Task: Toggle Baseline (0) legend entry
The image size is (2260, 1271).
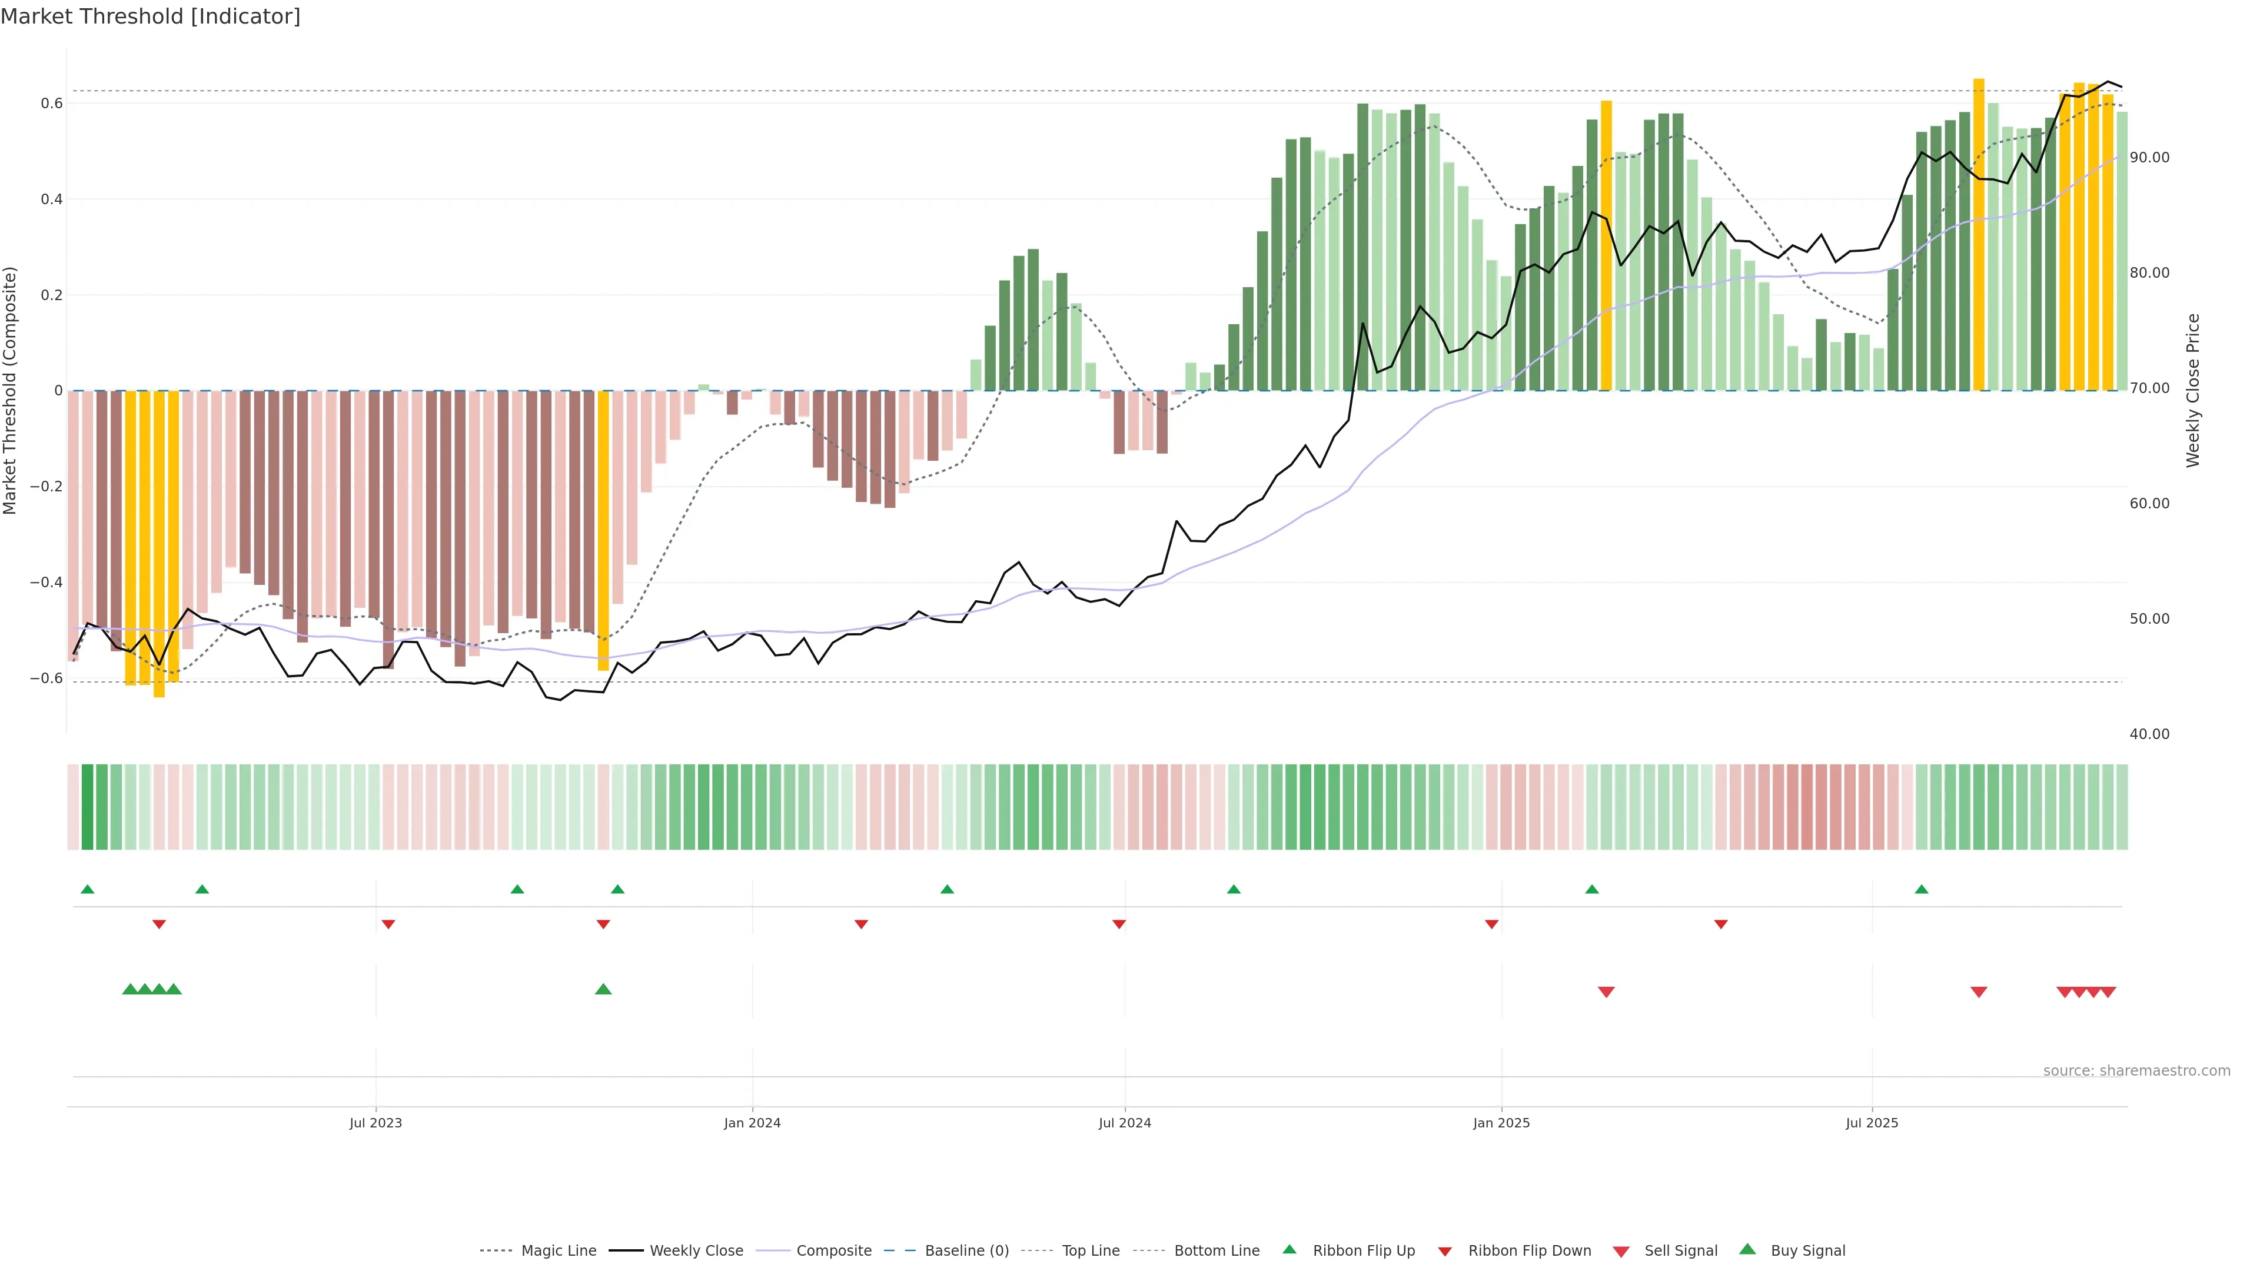Action: (x=966, y=1251)
